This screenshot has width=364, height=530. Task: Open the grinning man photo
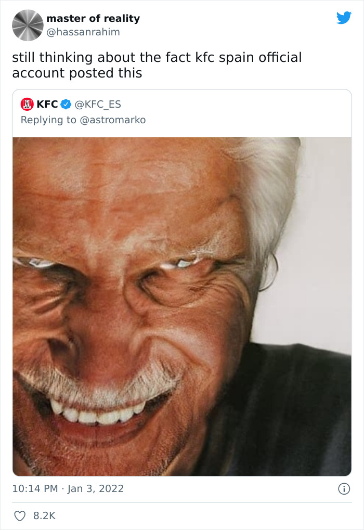182,307
